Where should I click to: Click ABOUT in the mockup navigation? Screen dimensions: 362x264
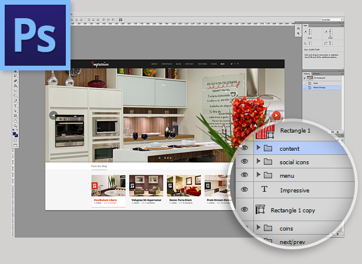point(154,64)
